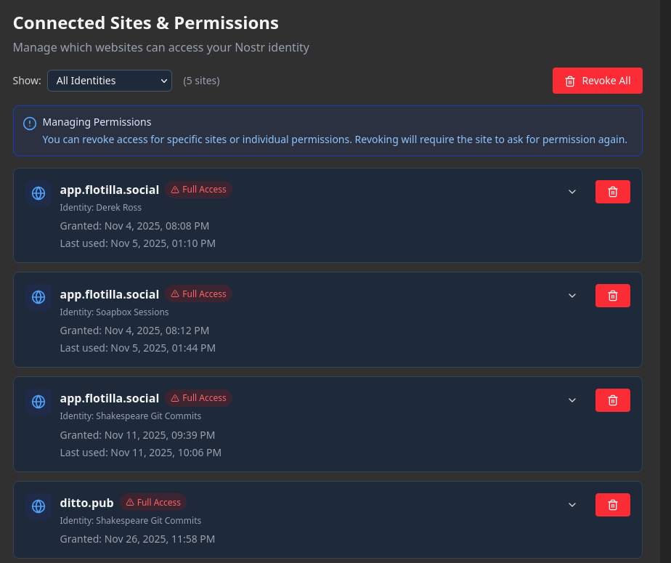Click the Full Access badge on the ditto.pub row
The height and width of the screenshot is (563, 671).
click(x=153, y=502)
